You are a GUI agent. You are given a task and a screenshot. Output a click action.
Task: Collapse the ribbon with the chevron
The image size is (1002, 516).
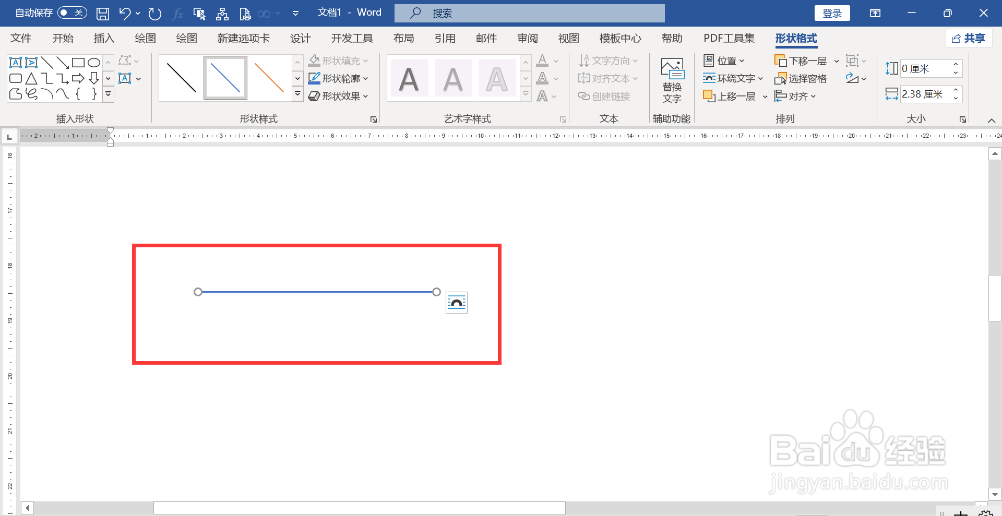(x=992, y=121)
